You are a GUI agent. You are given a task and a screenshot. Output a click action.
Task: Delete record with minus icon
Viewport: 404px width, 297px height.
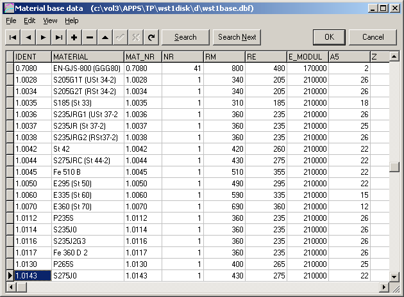(90, 37)
